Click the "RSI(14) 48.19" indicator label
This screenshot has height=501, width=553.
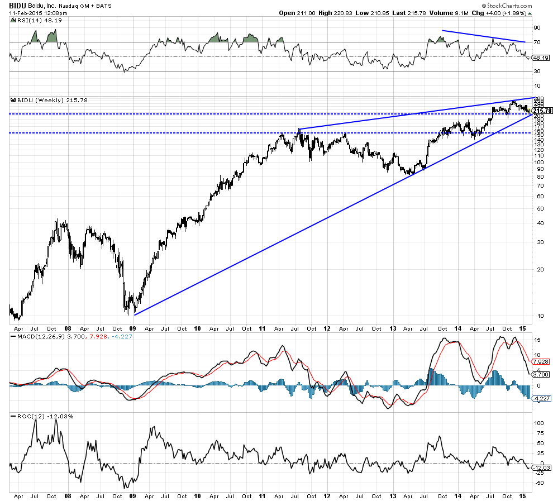40,21
